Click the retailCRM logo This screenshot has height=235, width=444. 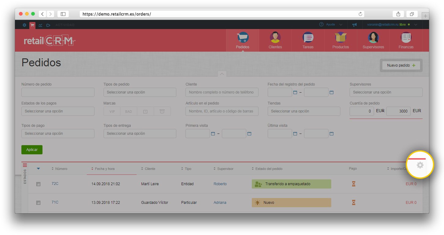(x=50, y=41)
